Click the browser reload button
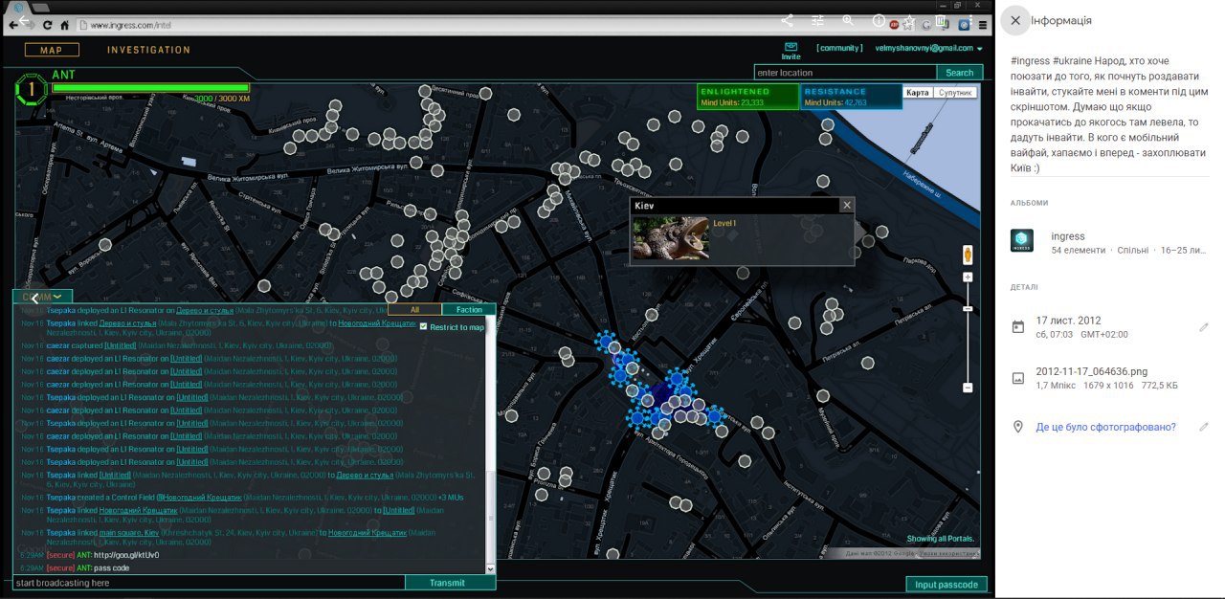This screenshot has height=599, width=1225. click(48, 25)
